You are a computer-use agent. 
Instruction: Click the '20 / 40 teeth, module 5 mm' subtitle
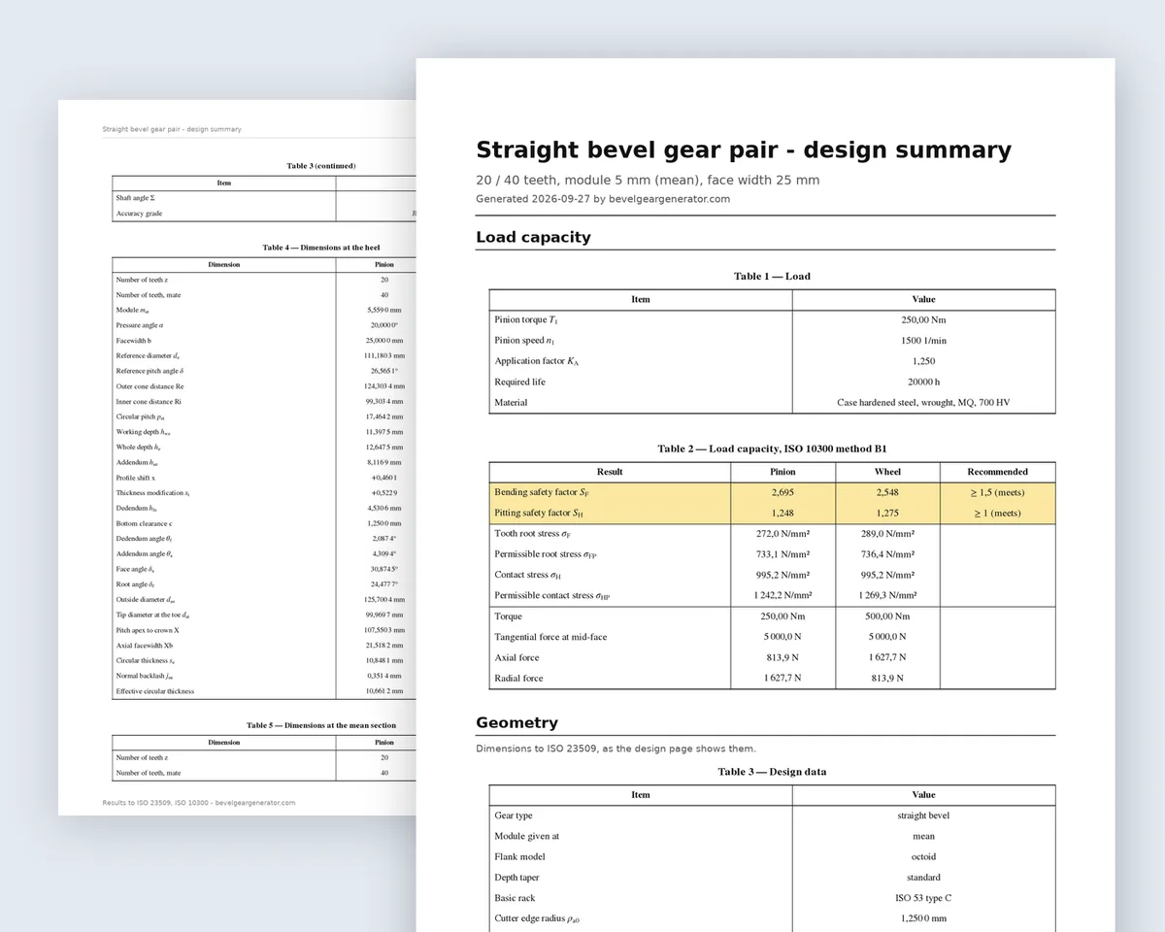click(x=648, y=180)
